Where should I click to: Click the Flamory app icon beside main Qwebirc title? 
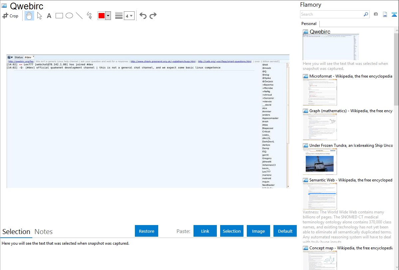pyautogui.click(x=4, y=6)
